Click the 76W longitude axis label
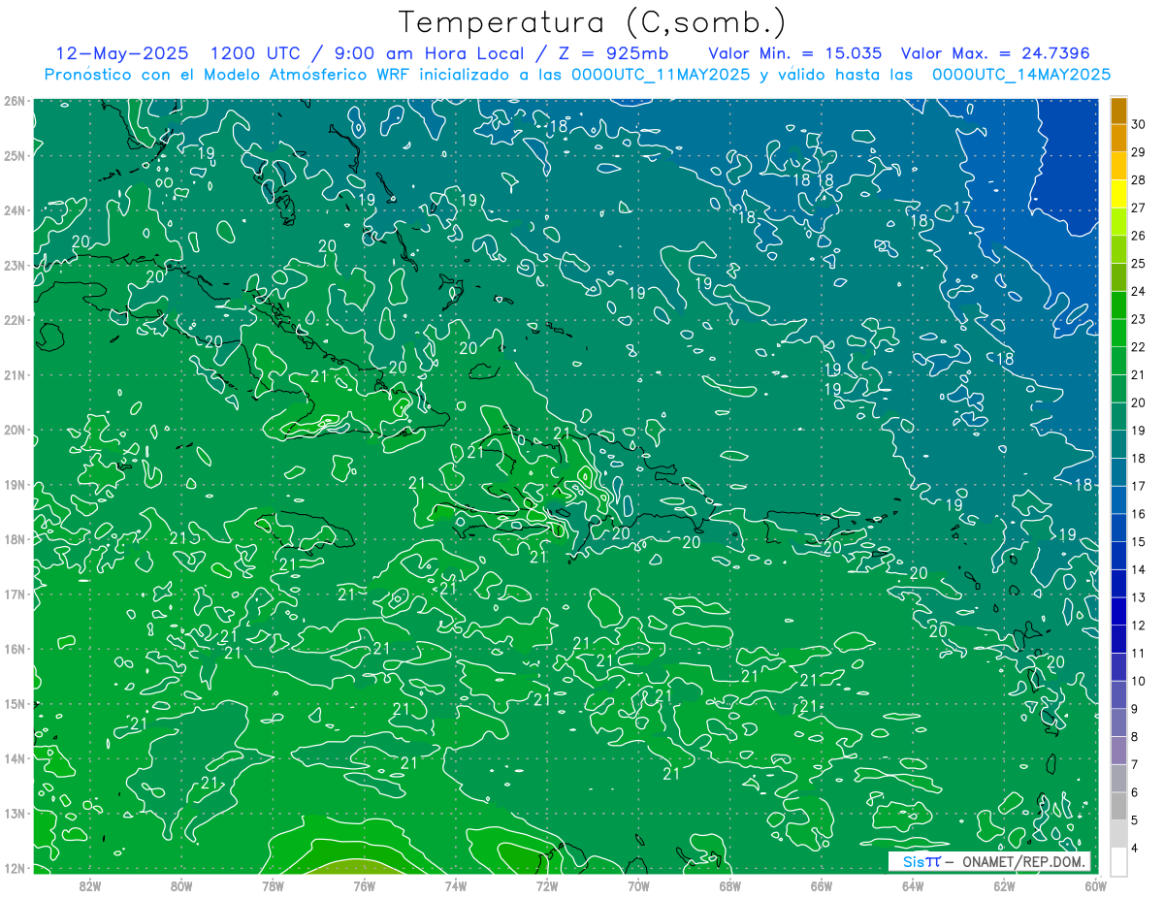 [x=364, y=885]
